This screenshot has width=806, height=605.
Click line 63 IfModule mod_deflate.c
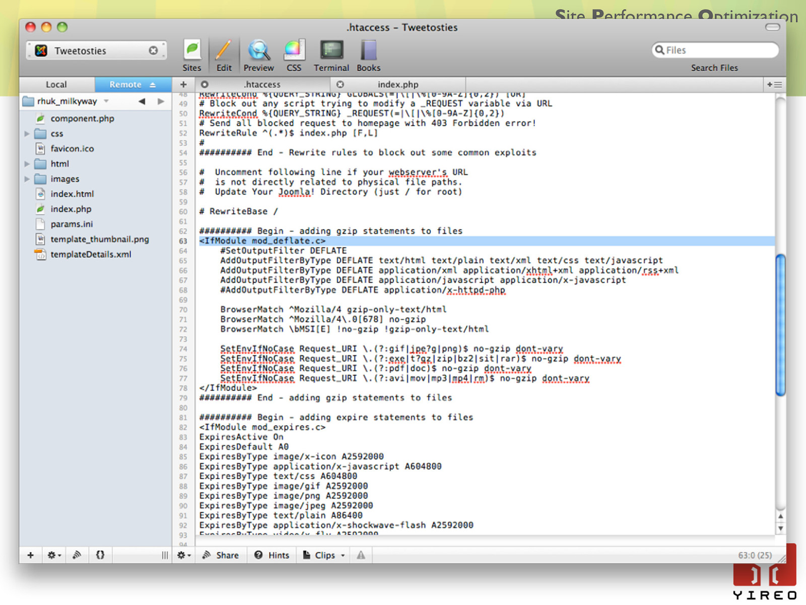pyautogui.click(x=262, y=241)
